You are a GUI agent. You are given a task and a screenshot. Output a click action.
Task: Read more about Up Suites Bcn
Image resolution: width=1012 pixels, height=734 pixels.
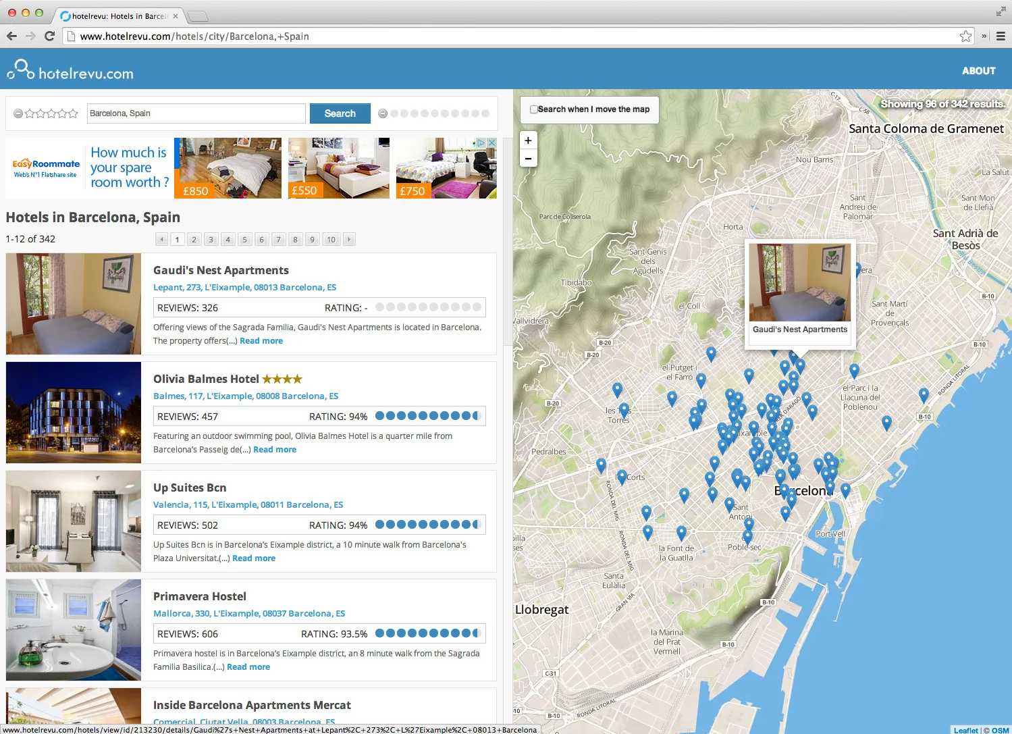[254, 558]
